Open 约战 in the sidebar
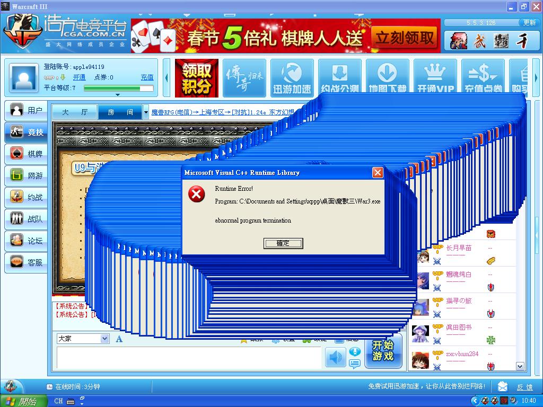The width and height of the screenshot is (543, 407). coord(27,197)
